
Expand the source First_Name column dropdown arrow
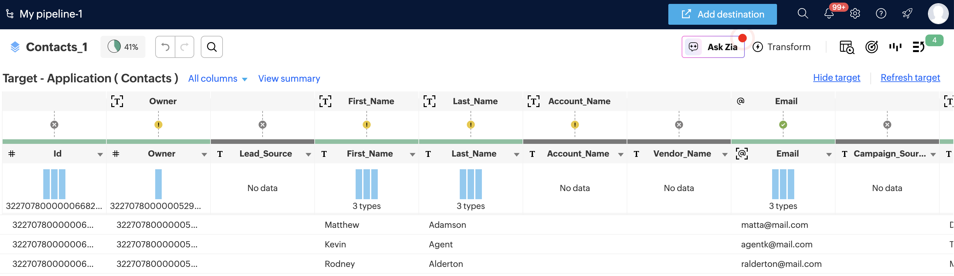point(412,155)
